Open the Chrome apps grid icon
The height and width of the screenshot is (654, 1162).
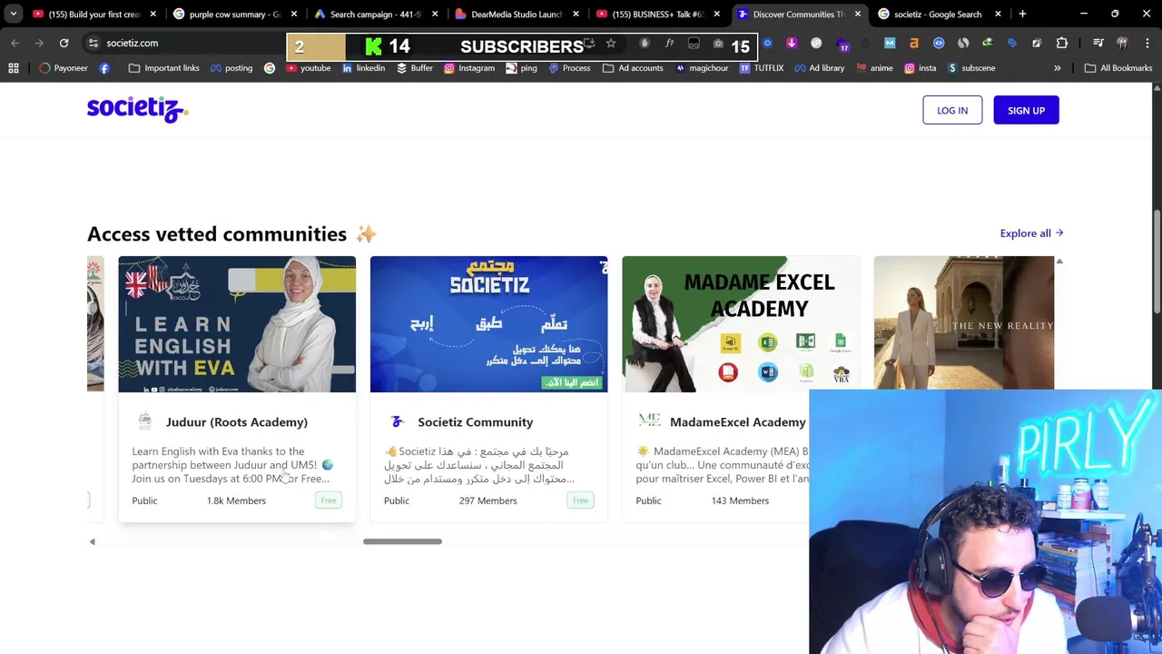(14, 68)
